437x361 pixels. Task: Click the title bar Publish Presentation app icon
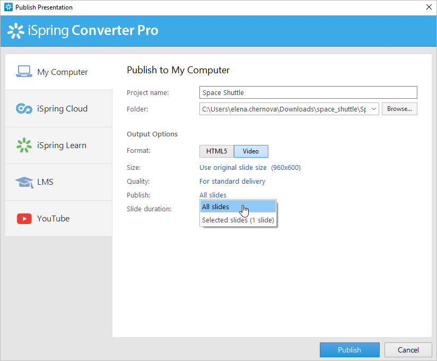click(x=8, y=7)
